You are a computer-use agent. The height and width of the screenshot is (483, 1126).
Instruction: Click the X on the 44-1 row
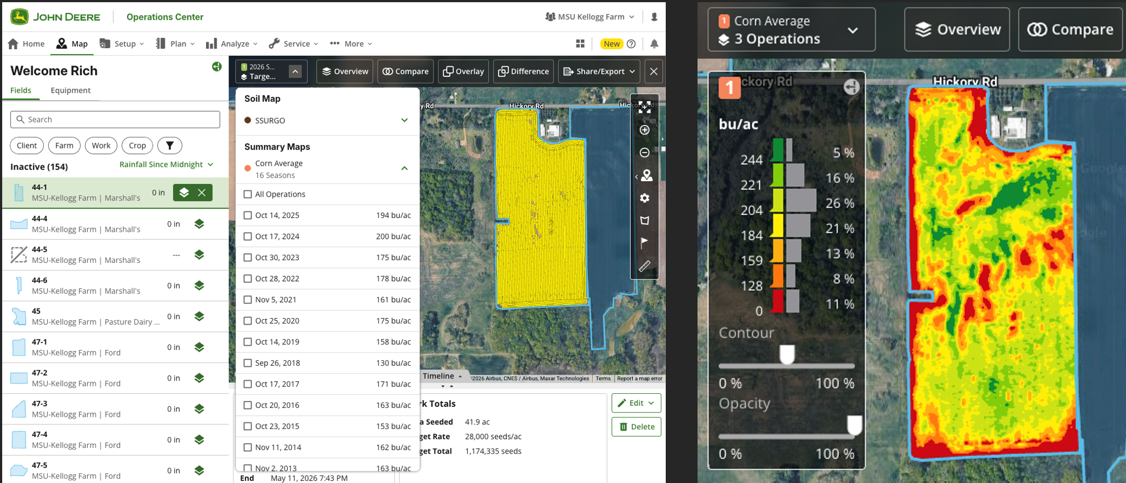click(x=202, y=192)
